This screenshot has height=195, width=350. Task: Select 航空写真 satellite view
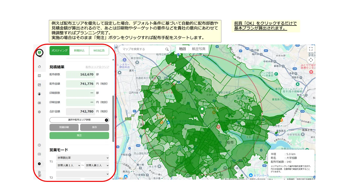pyautogui.click(x=199, y=49)
